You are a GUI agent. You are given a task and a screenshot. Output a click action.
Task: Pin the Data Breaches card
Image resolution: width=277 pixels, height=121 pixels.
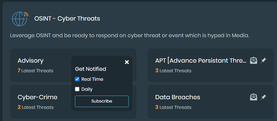coord(263,97)
